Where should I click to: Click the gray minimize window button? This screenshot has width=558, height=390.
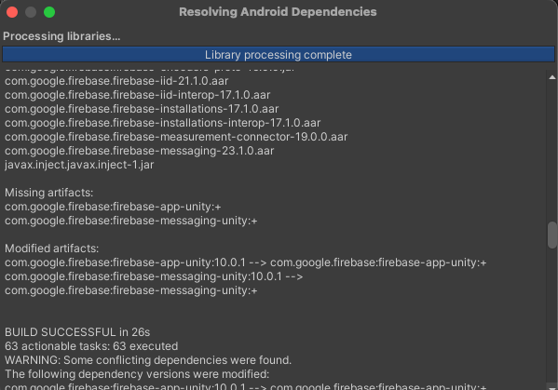(x=31, y=12)
